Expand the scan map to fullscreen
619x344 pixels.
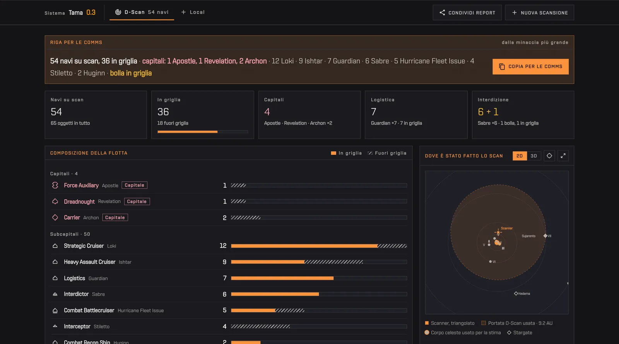(563, 156)
